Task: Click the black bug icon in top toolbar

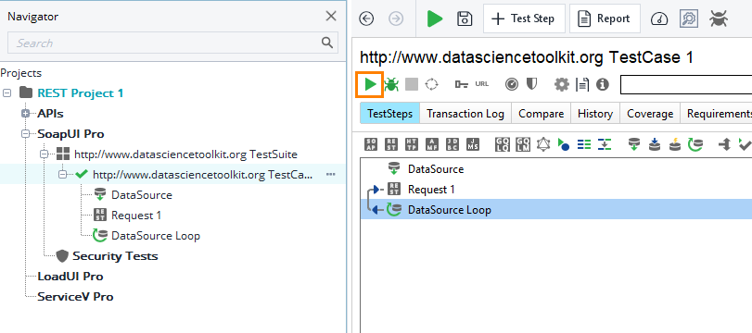Action: (x=719, y=18)
